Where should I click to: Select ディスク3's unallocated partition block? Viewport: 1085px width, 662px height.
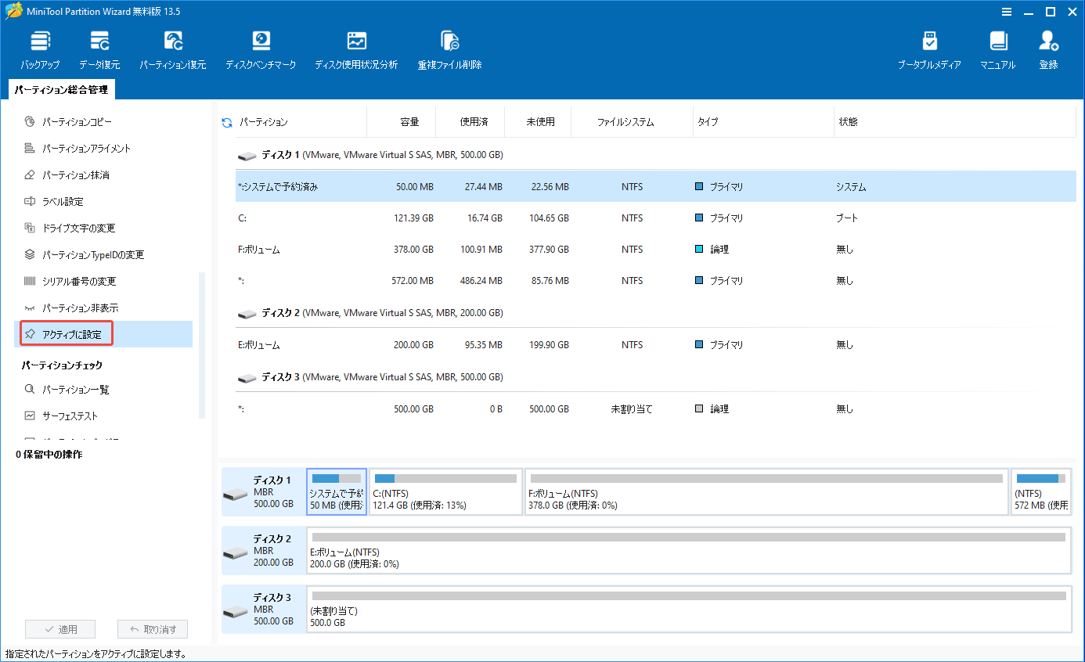tap(689, 609)
